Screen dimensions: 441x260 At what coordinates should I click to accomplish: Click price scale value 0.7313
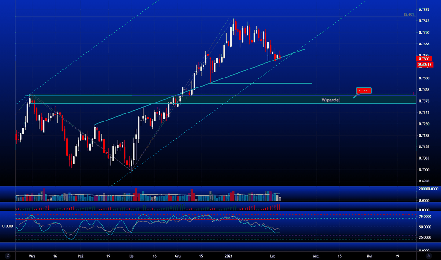[x=424, y=113]
